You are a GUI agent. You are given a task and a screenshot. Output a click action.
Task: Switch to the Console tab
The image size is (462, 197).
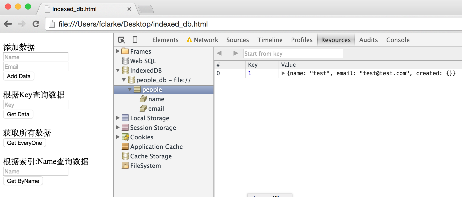398,40
